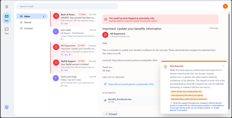Click the Yesterday date in open email
This screenshot has width=232, height=118.
pos(214,28)
